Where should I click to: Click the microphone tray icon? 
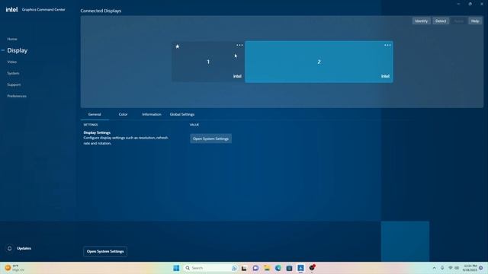(x=442, y=268)
